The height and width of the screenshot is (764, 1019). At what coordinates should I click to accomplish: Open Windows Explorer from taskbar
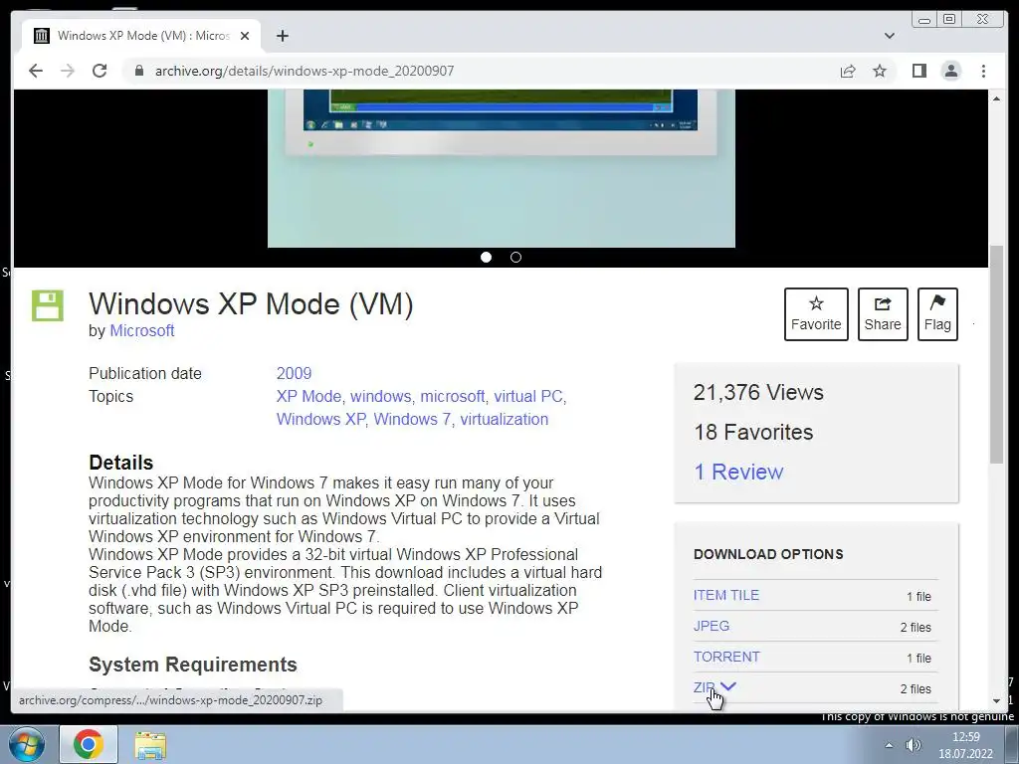point(150,745)
